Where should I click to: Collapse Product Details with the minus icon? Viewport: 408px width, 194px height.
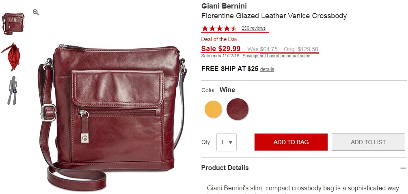pyautogui.click(x=403, y=168)
